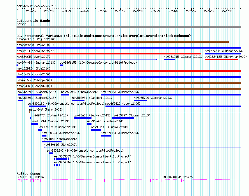
Task: Select the blue dgv71n82 bar
Action: coord(51,142)
